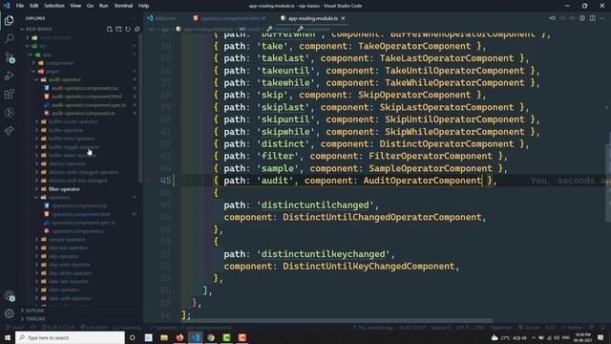Open audit-operator.component.html file
This screenshot has height=344, width=611.
[x=87, y=97]
